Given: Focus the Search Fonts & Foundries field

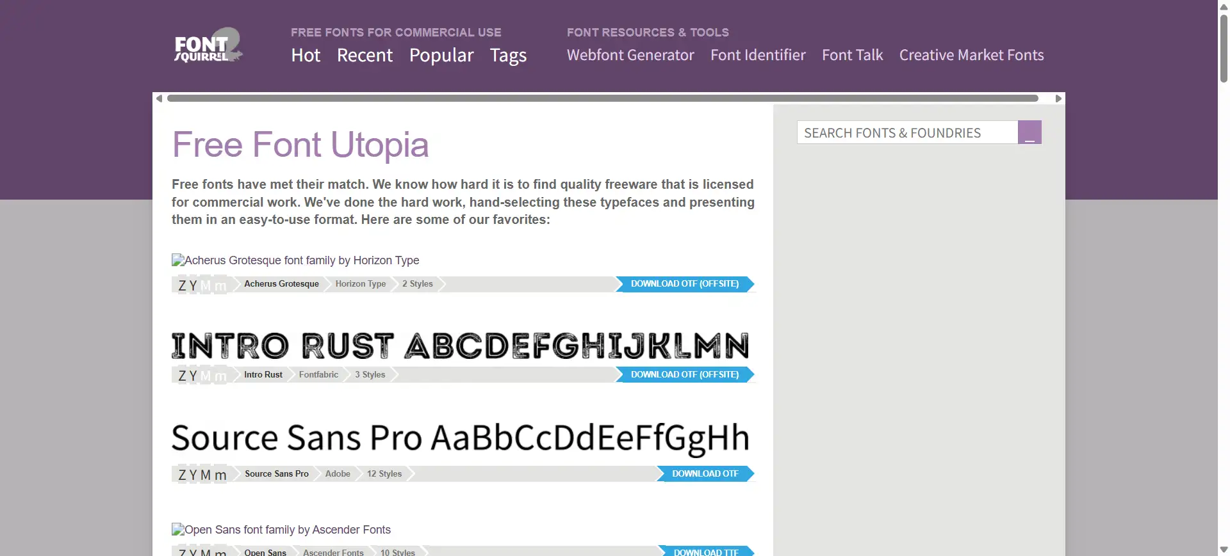Looking at the screenshot, I should (907, 132).
